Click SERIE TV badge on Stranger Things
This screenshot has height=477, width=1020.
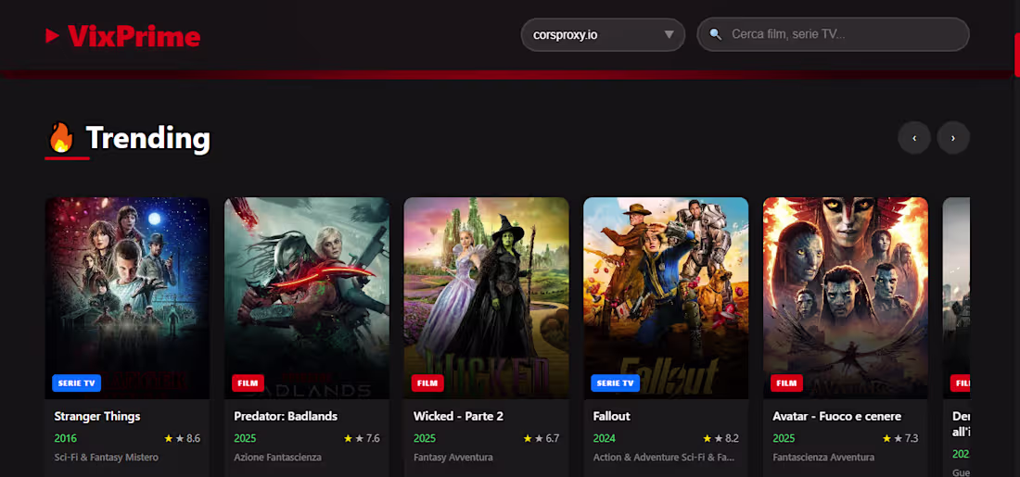(77, 383)
